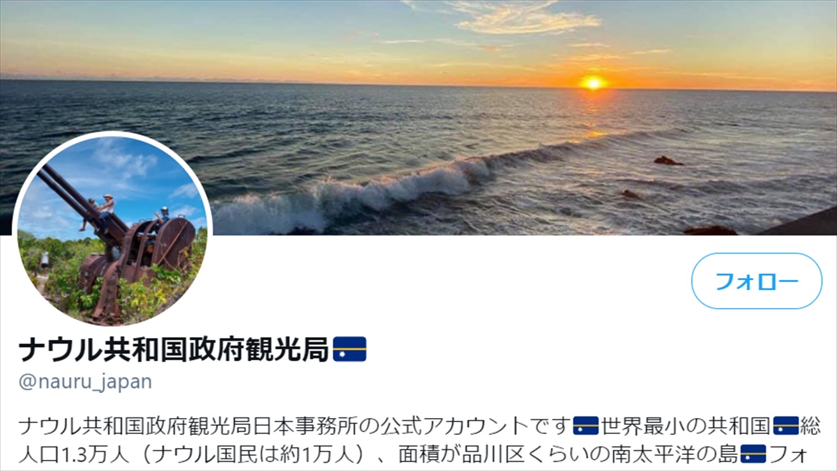The height and width of the screenshot is (471, 837).
Task: Open the circular profile avatar photo
Action: click(x=112, y=229)
